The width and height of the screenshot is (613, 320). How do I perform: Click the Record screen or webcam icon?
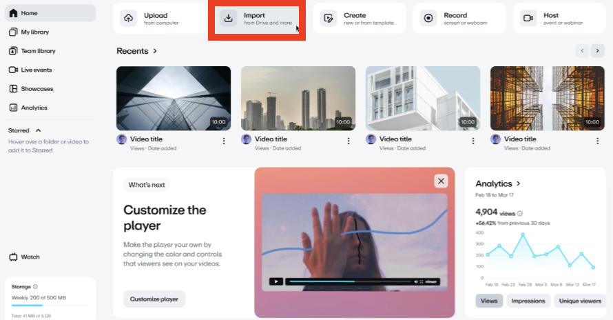pos(428,18)
